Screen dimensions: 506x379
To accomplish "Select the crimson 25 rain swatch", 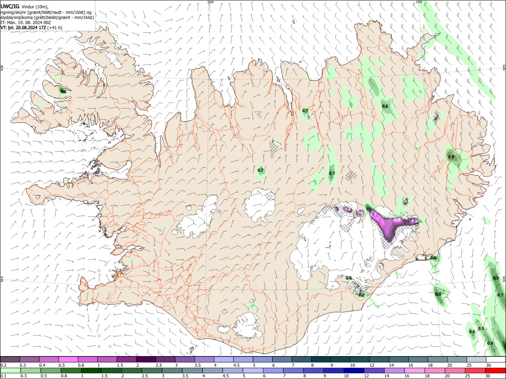I will [x=474, y=370].
